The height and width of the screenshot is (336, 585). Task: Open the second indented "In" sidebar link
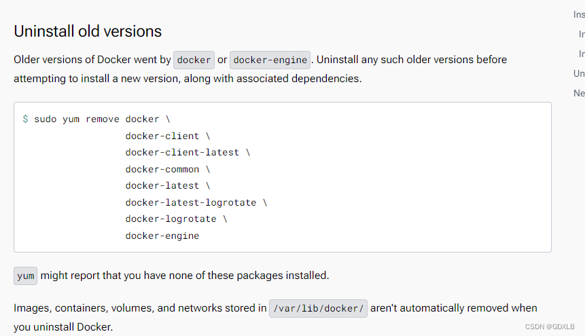coord(582,54)
